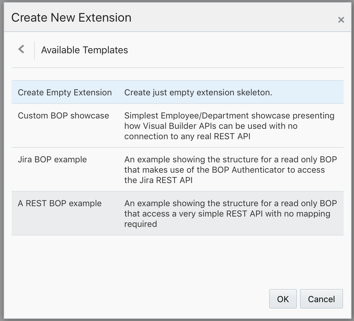Click empty area below the templates list

177,262
